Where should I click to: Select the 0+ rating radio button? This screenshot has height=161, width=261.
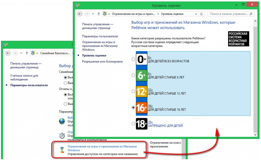(x=133, y=59)
